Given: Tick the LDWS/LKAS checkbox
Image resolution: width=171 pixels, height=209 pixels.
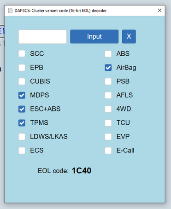Looking at the screenshot, I should (22, 137).
